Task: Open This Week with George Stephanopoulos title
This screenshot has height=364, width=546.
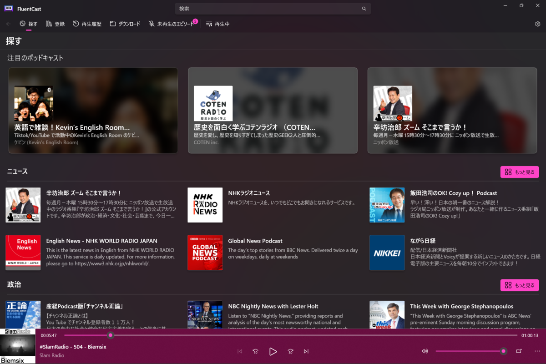Action: pos(461,307)
